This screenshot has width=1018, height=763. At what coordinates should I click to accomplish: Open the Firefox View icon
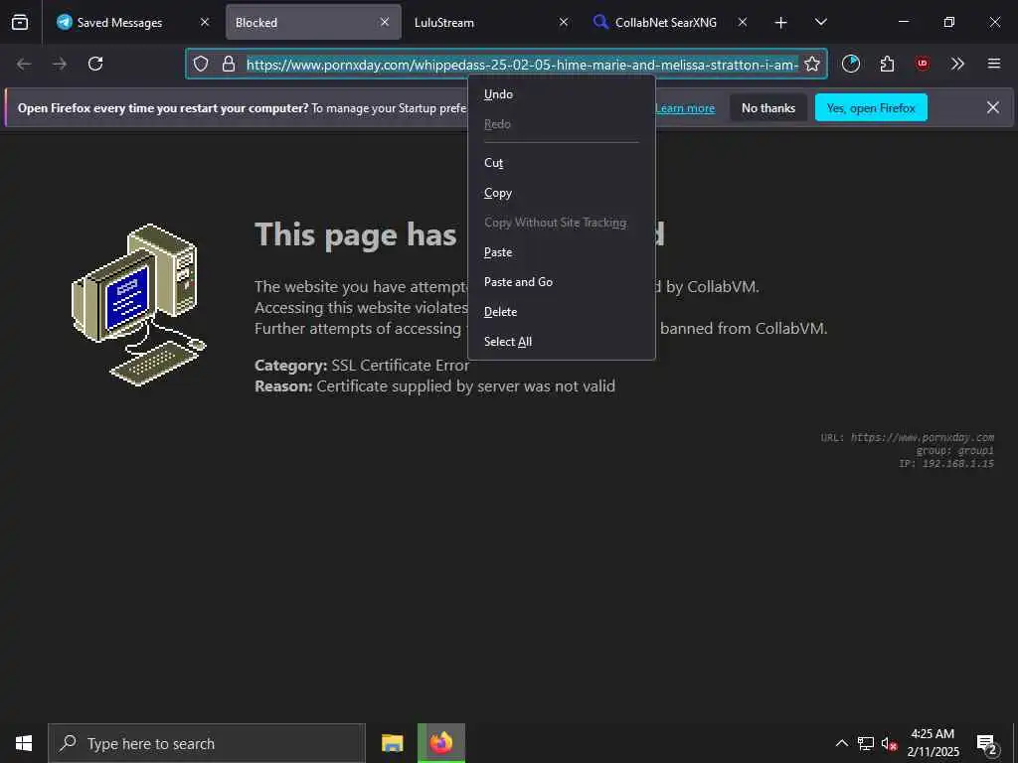point(20,22)
